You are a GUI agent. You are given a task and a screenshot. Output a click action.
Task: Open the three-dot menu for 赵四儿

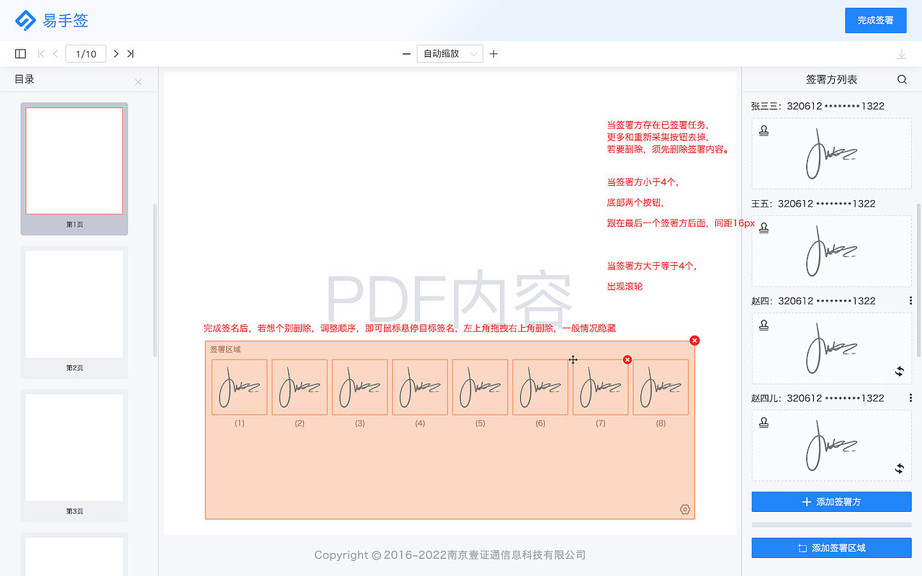(x=911, y=398)
